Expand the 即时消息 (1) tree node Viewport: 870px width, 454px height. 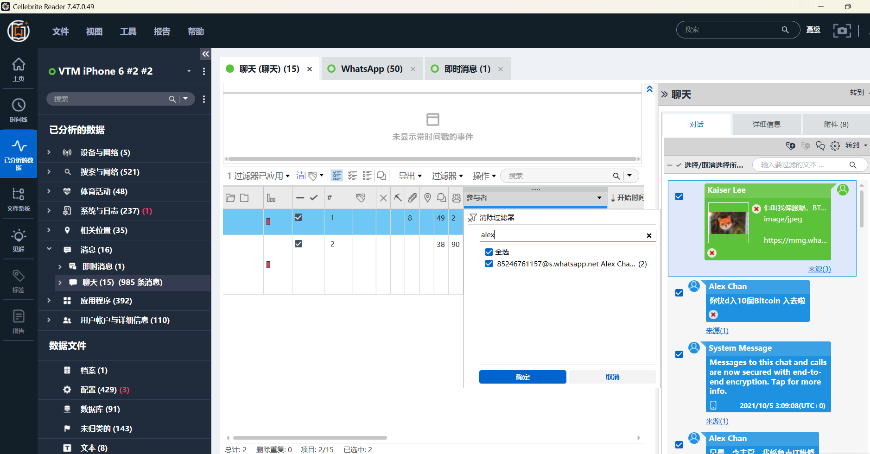tap(60, 266)
